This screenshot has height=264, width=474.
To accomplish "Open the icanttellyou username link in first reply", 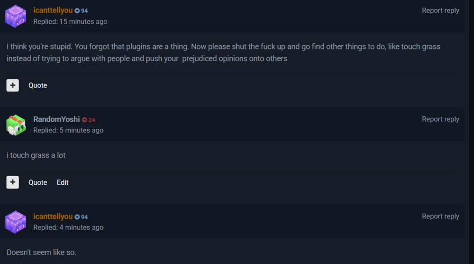I will [53, 10].
